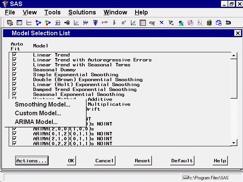Toggle checkbox for ARIMA(2,1,0)(0,1,1)s NOINT

tap(14, 139)
